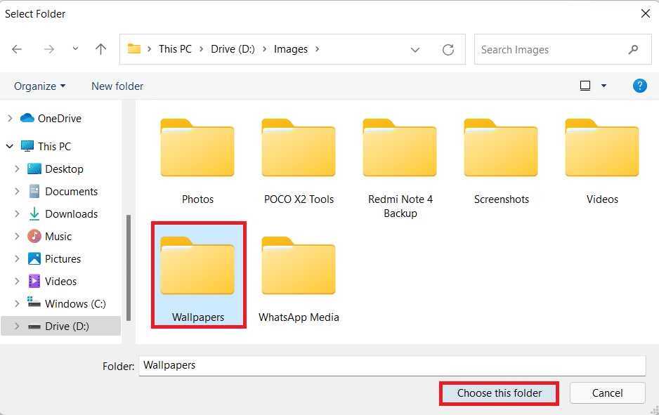The height and width of the screenshot is (415, 659).
Task: Select the WhatsApp Media folder
Action: [299, 279]
